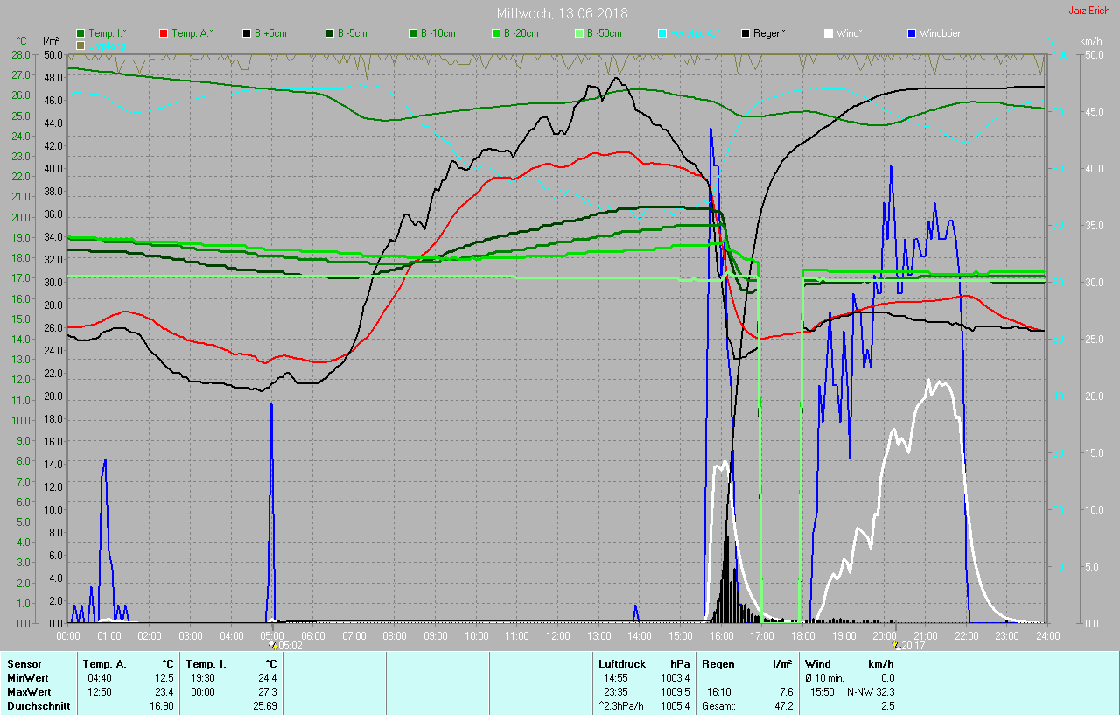Click the 'Temp. I.' table column header

coord(206,664)
